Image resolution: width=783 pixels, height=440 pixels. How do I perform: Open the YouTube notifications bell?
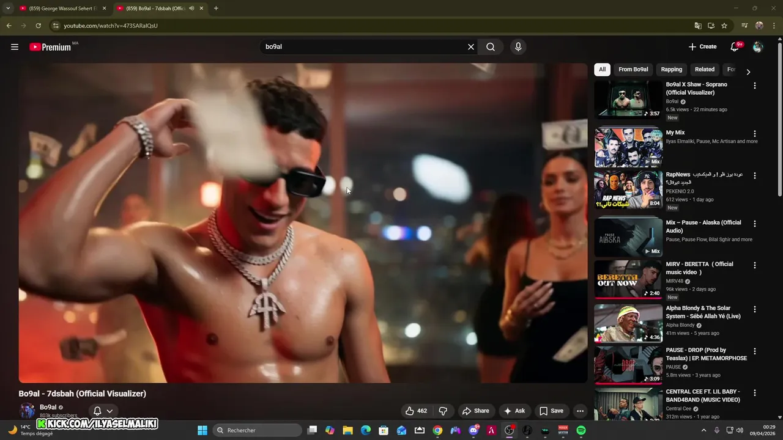[x=735, y=46]
